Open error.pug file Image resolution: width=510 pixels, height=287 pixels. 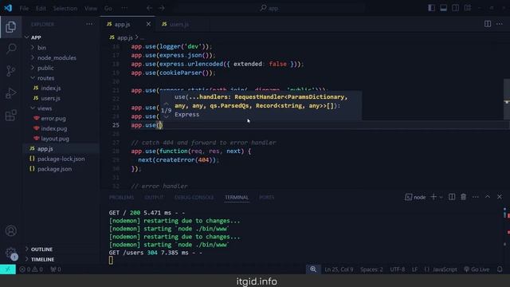[x=53, y=118]
